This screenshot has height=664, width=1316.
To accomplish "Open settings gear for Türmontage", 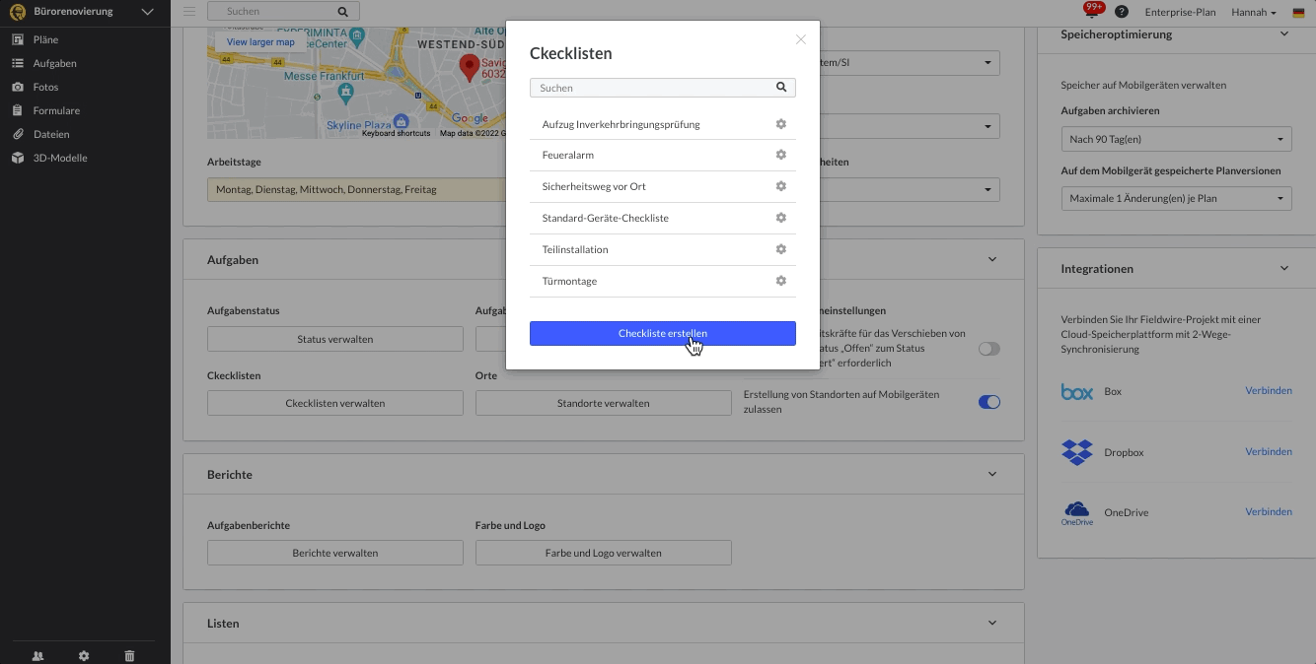I will pos(780,281).
